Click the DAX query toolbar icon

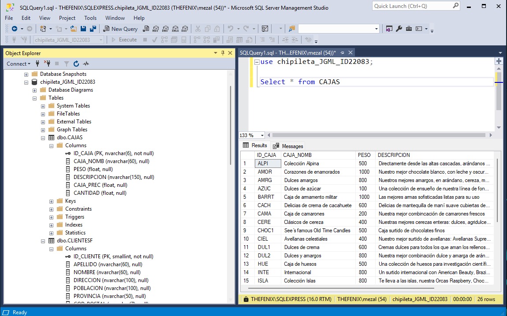pyautogui.click(x=184, y=29)
